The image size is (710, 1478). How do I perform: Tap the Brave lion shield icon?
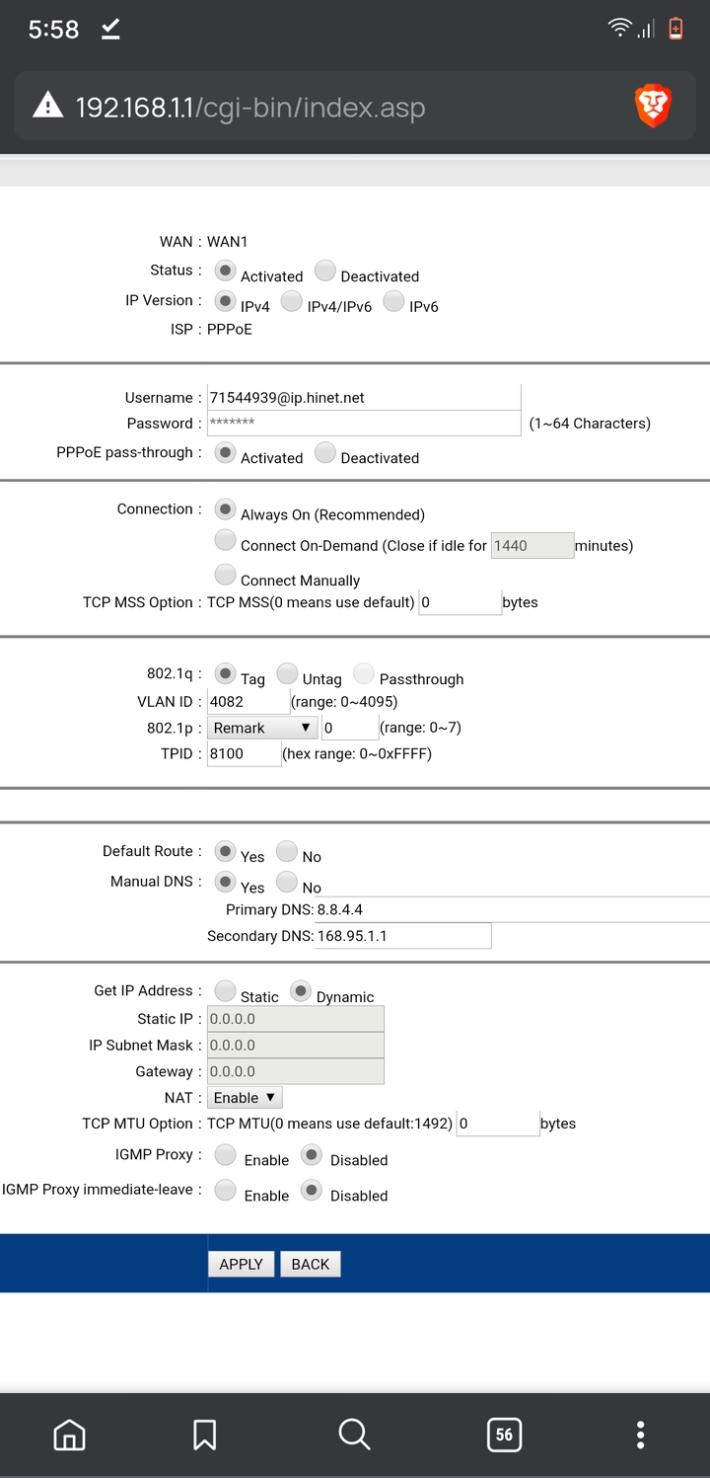tap(653, 106)
